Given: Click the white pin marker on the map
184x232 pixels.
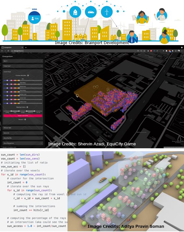Looking at the screenshot, I should pyautogui.click(x=77, y=96).
